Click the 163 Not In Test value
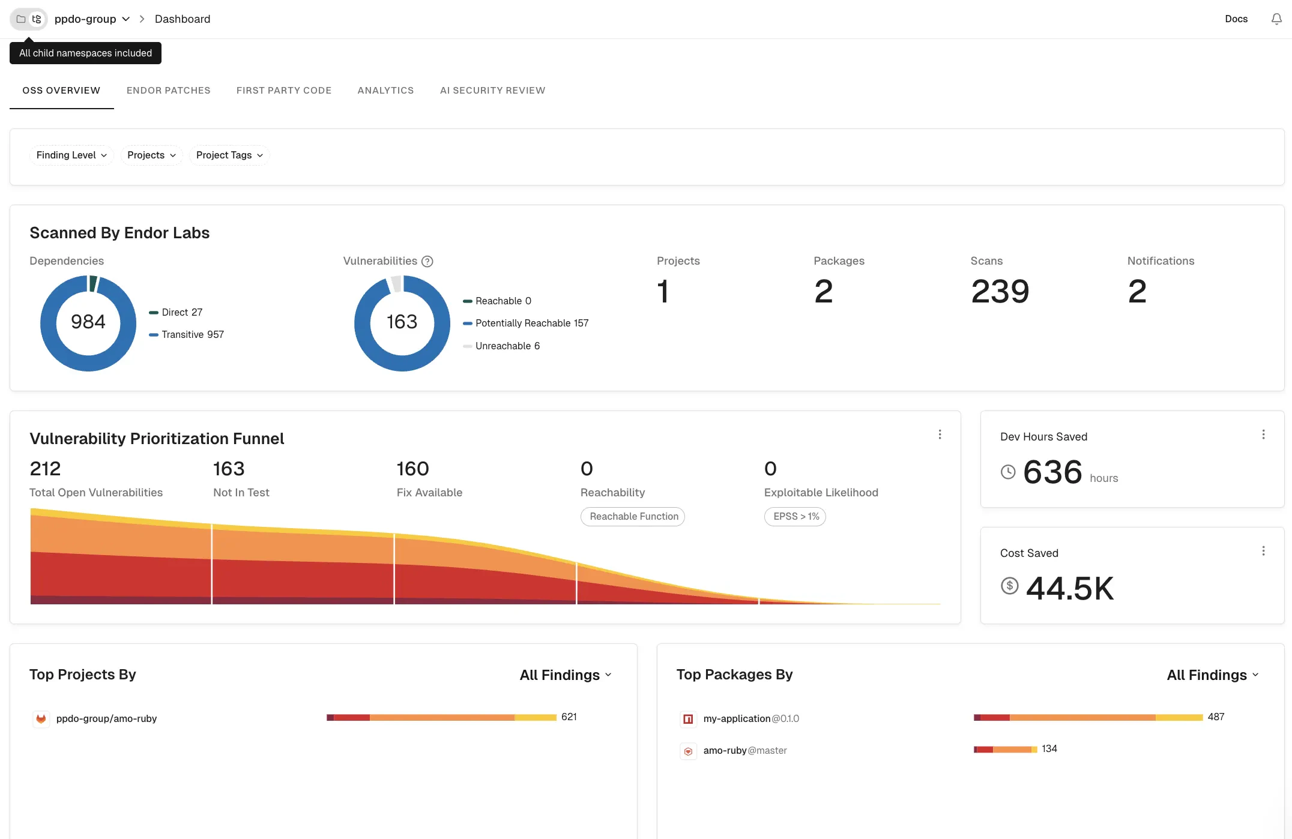Screen dimensions: 1292x839 click(x=229, y=469)
